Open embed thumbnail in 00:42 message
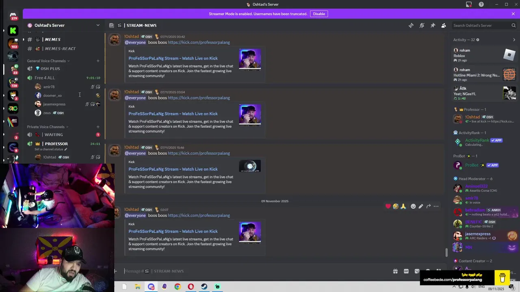This screenshot has width=520, height=292. tap(250, 60)
